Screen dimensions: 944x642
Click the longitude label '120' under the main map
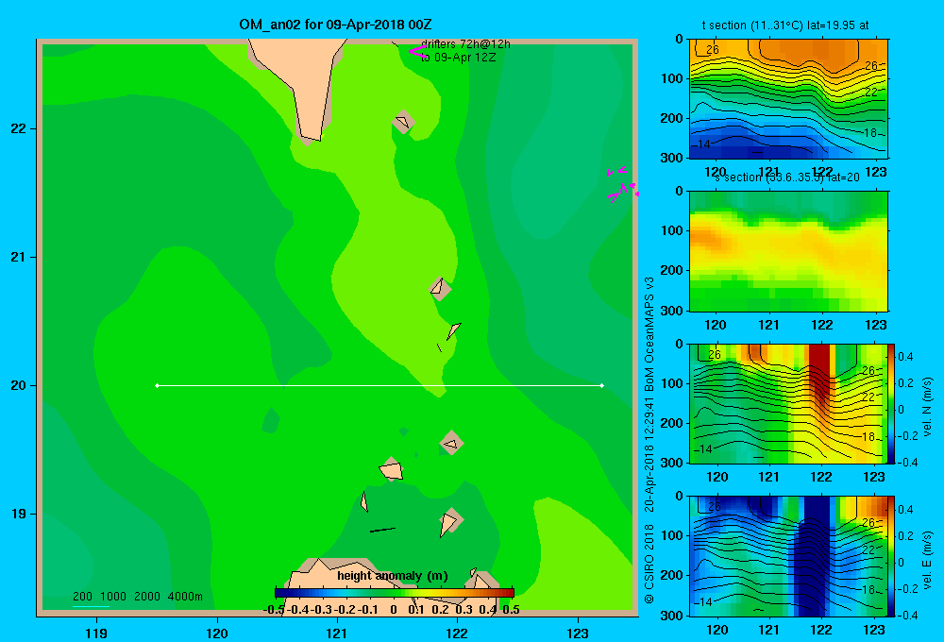(x=217, y=633)
